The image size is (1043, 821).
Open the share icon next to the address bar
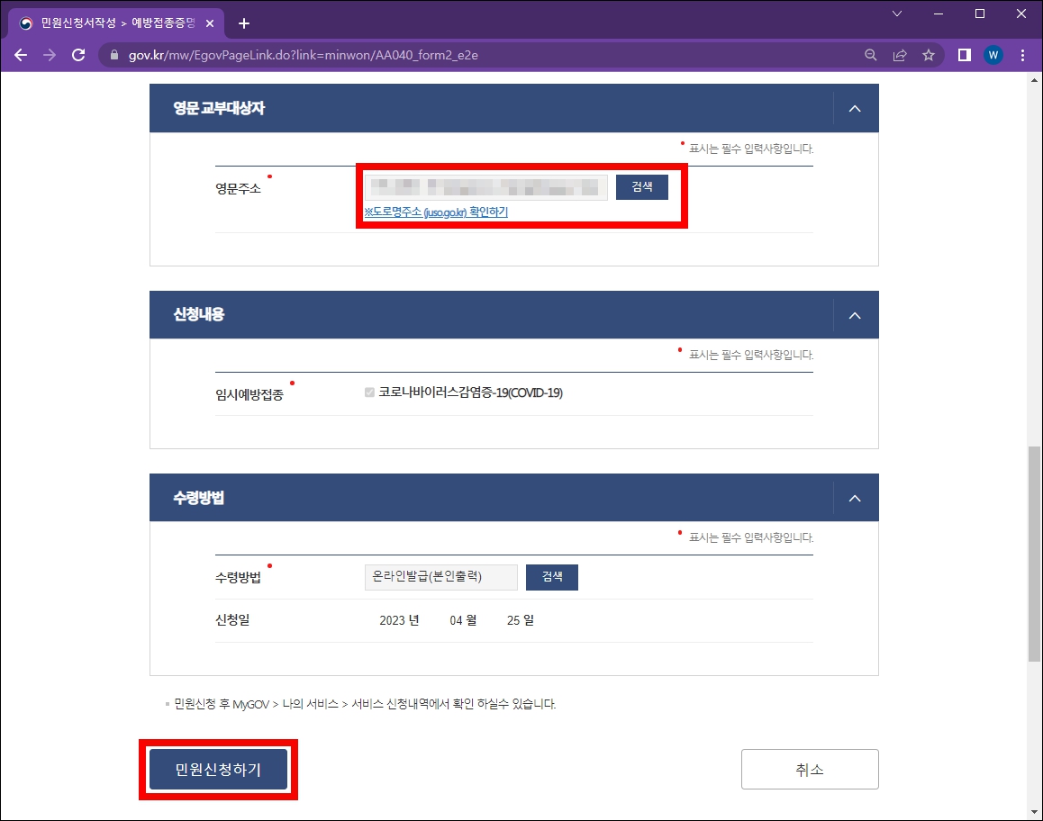[x=900, y=55]
